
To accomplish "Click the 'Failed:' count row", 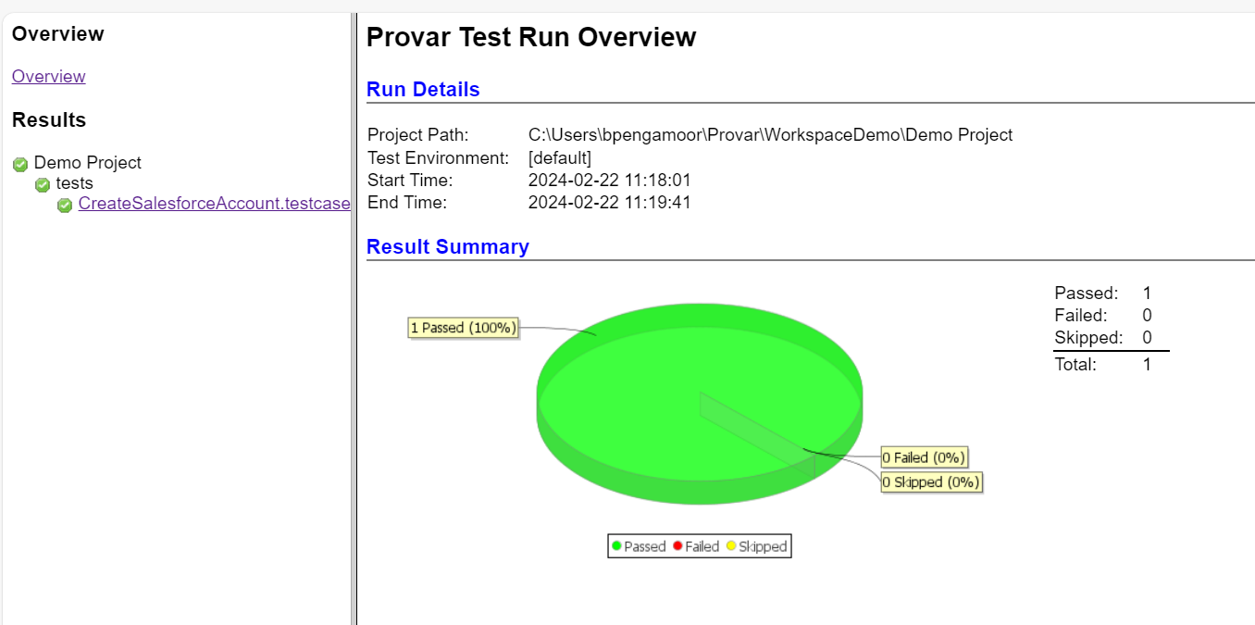I will tap(1103, 316).
